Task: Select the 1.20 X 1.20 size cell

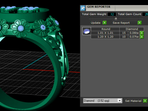Action: point(105,37)
